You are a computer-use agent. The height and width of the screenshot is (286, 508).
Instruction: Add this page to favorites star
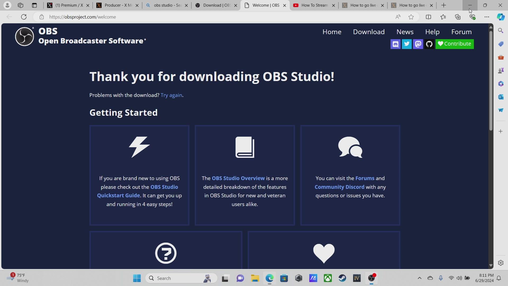[411, 17]
